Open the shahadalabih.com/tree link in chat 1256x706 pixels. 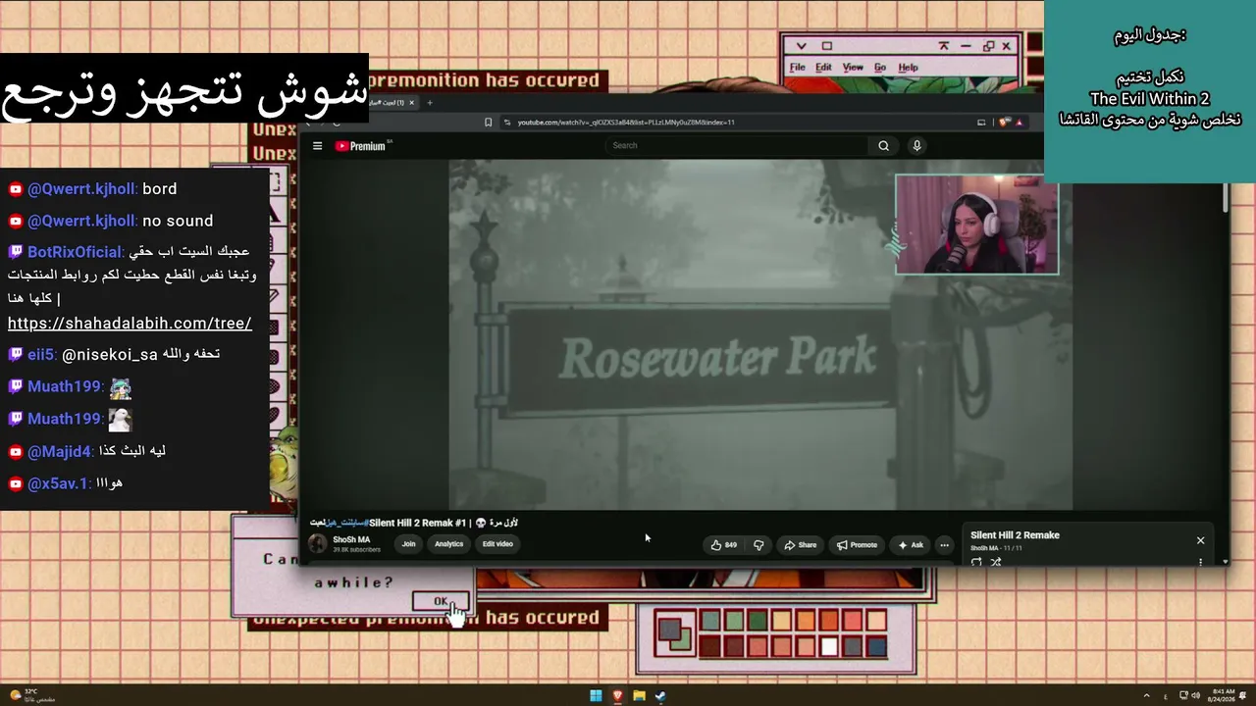[x=130, y=324]
